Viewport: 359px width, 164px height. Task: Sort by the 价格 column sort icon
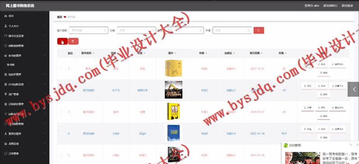(286, 53)
